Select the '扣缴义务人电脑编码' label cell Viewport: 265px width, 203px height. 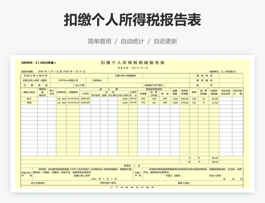tap(125, 76)
